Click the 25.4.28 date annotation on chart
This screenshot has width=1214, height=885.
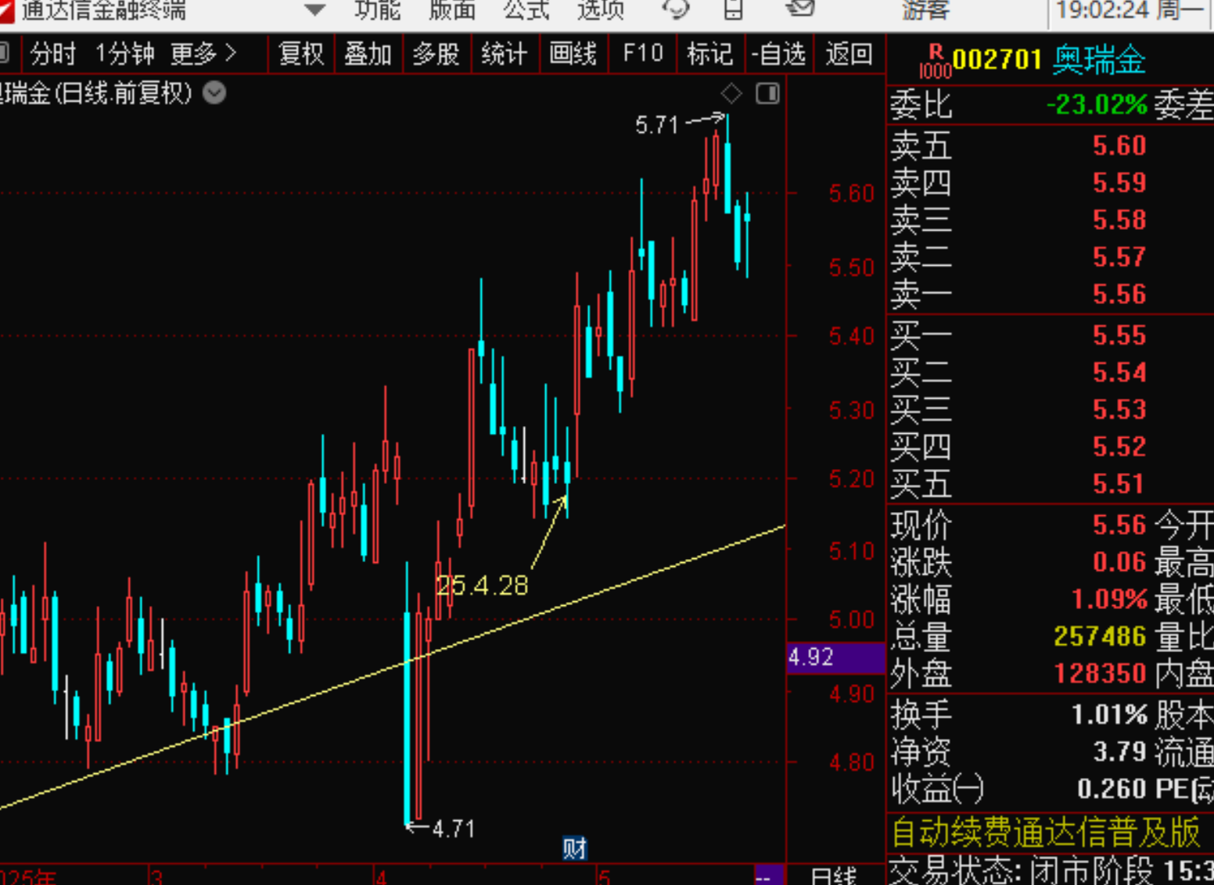482,586
